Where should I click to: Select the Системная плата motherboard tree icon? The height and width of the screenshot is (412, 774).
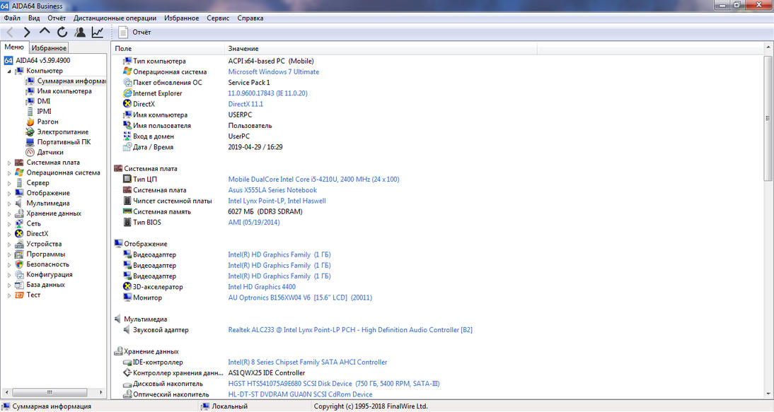click(19, 162)
